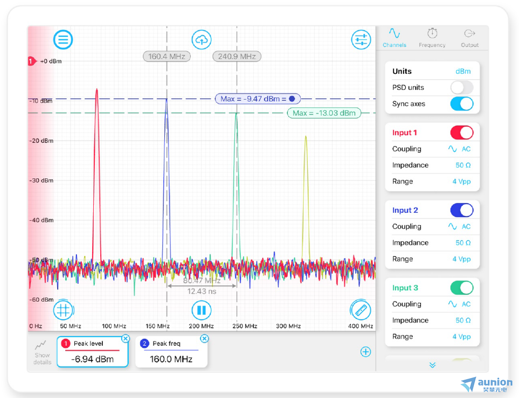Switch to the Output tab

tap(469, 38)
